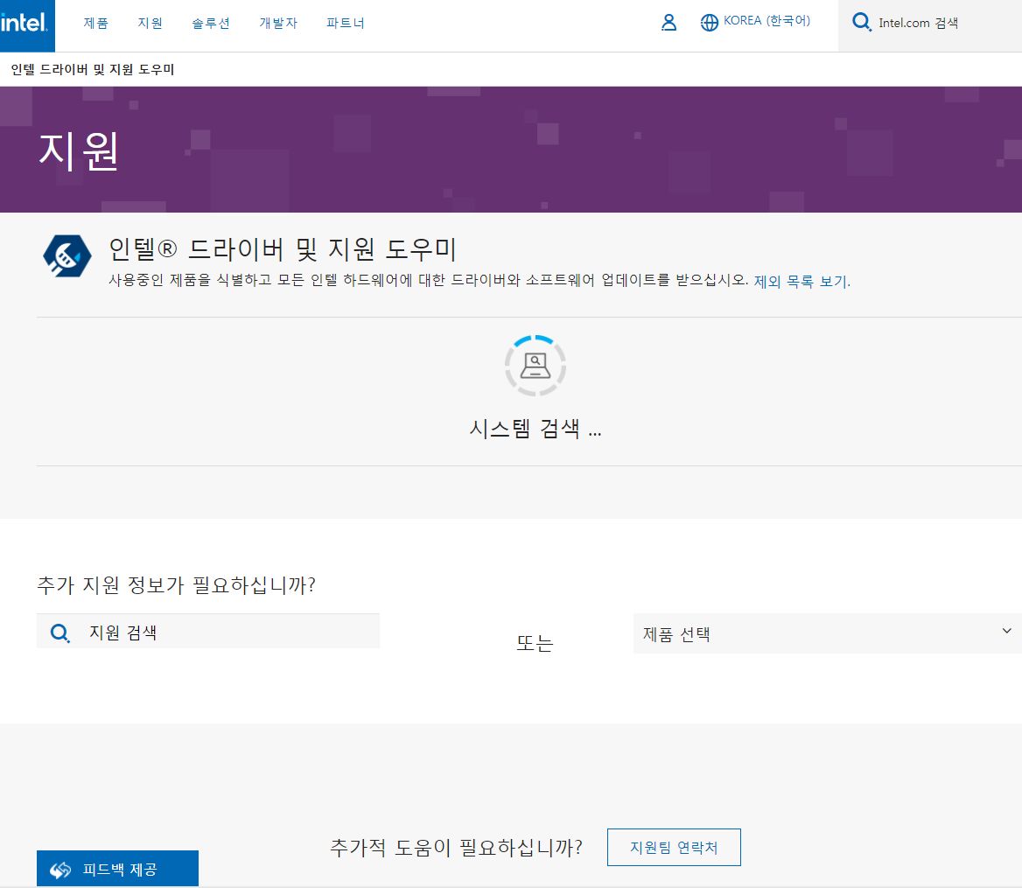Image resolution: width=1022 pixels, height=888 pixels.
Task: Open the 솔루션 menu
Action: 211,24
